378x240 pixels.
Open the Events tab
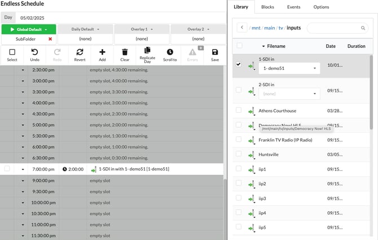point(293,7)
